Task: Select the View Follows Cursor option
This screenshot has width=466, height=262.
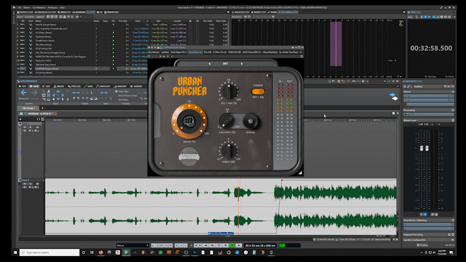Action: 128,95
